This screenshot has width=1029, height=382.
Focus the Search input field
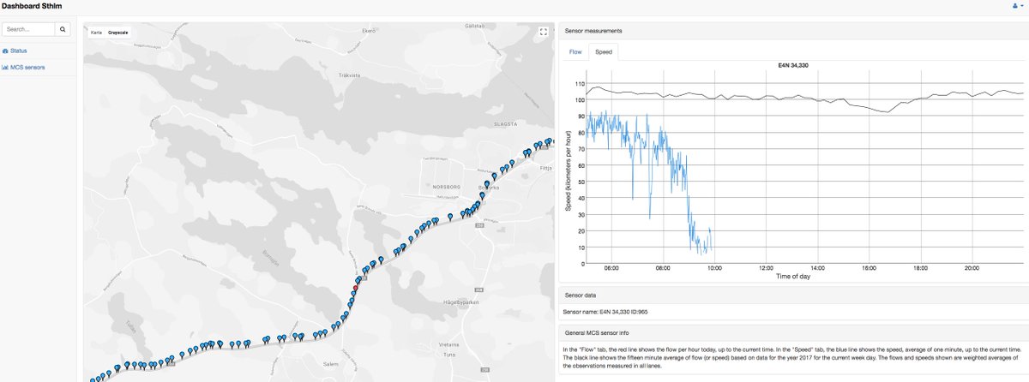click(29, 29)
